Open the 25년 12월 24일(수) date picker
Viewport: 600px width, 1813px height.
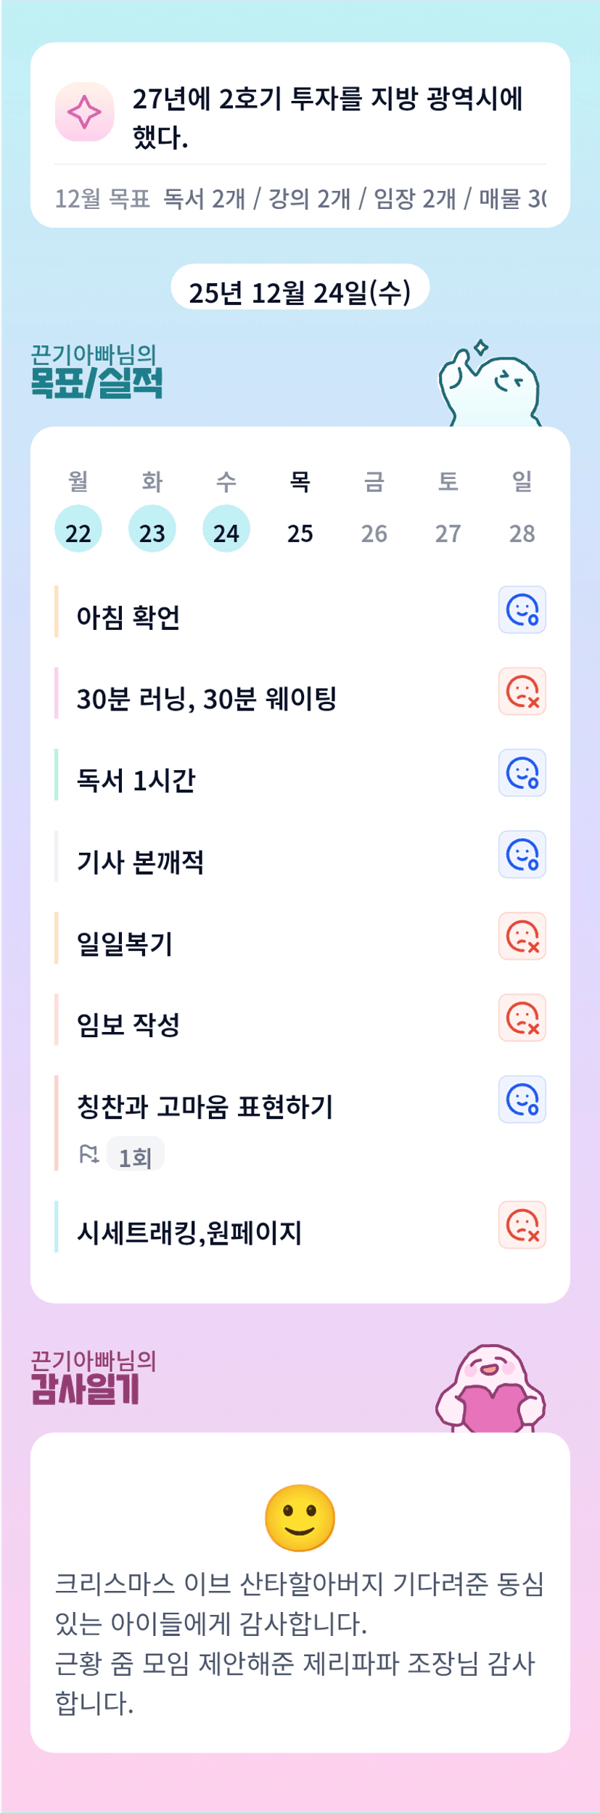300,292
